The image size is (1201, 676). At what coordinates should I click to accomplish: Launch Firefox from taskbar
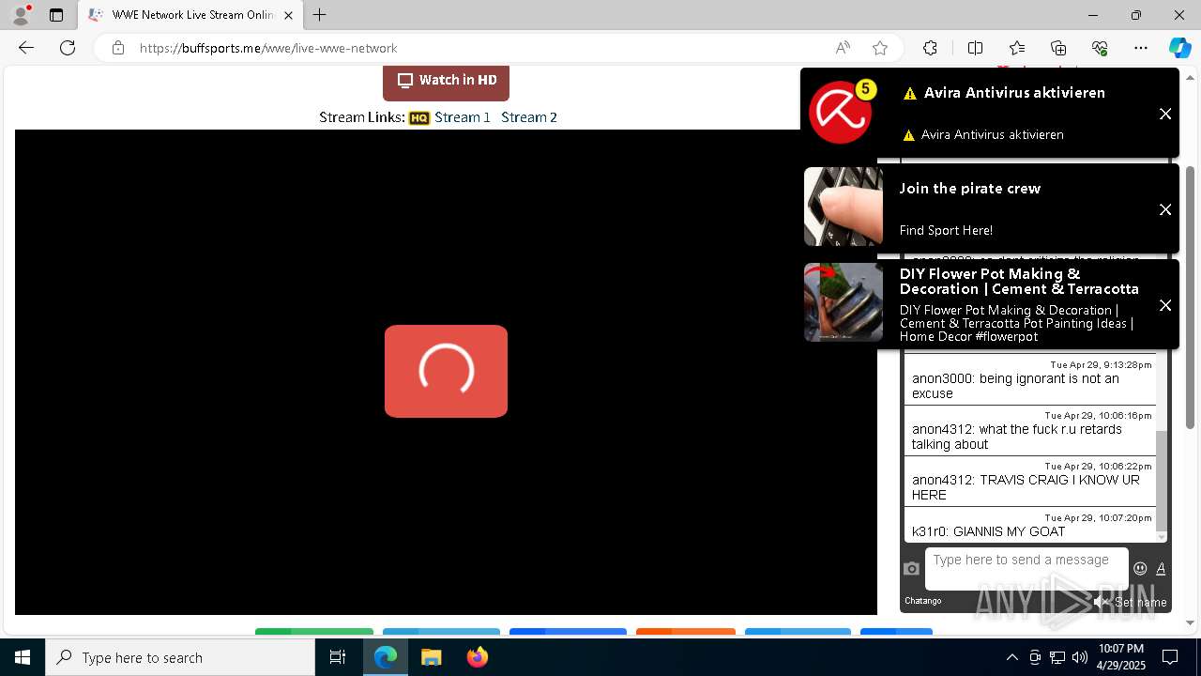(477, 657)
